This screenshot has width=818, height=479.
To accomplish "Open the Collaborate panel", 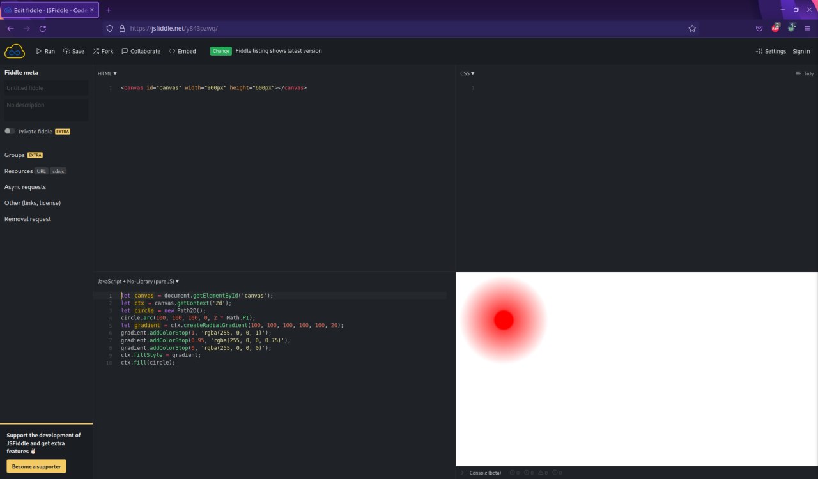I will pyautogui.click(x=140, y=50).
